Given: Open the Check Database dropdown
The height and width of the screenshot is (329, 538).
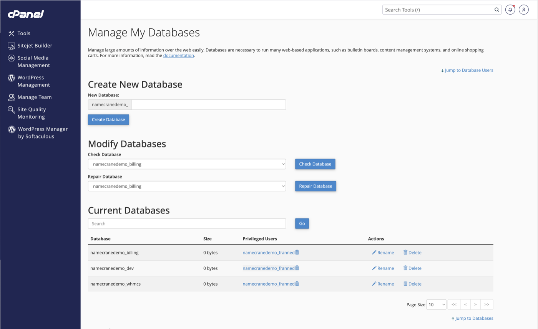Looking at the screenshot, I should [x=186, y=164].
